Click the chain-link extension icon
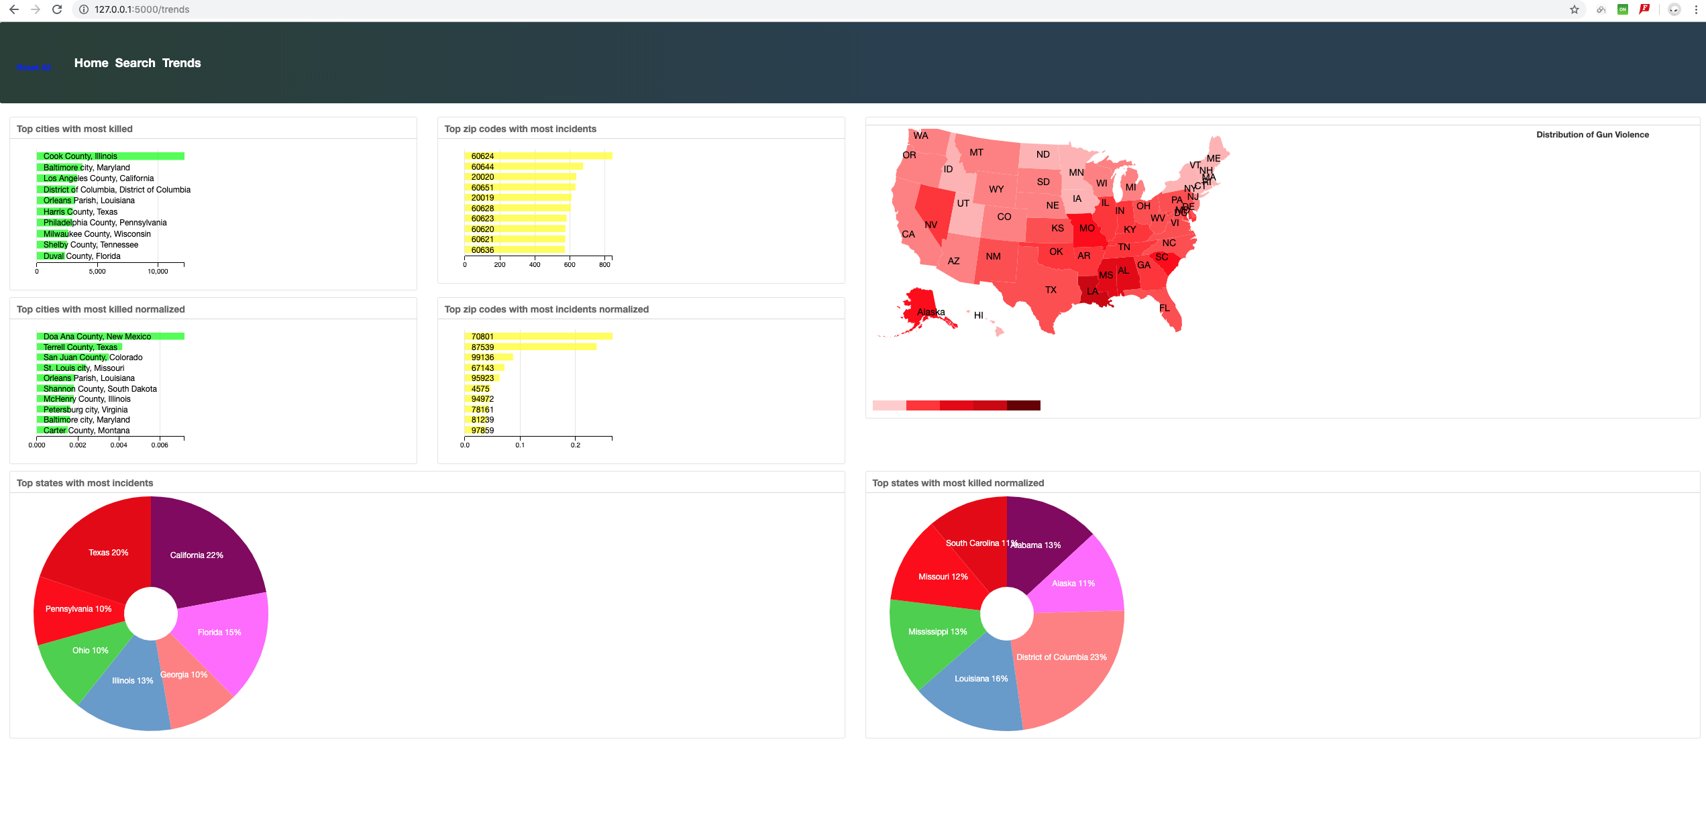 1601,9
